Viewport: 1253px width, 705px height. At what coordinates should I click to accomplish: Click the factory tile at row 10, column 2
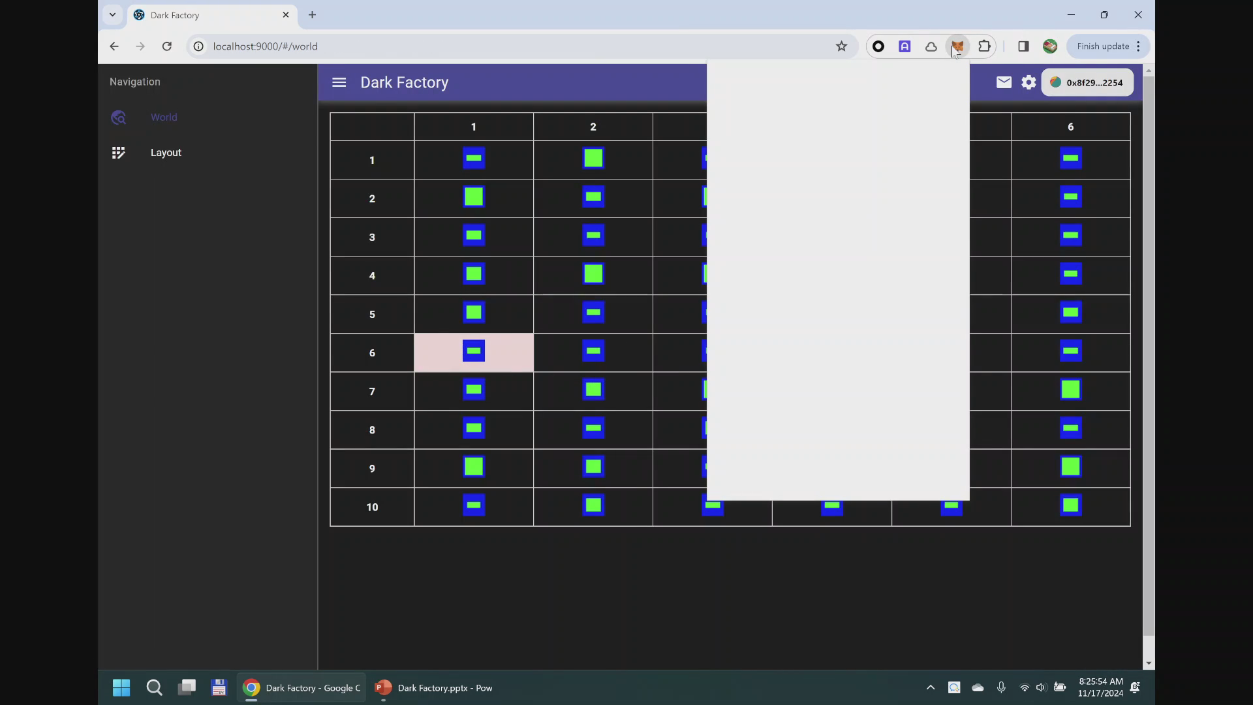click(x=593, y=505)
